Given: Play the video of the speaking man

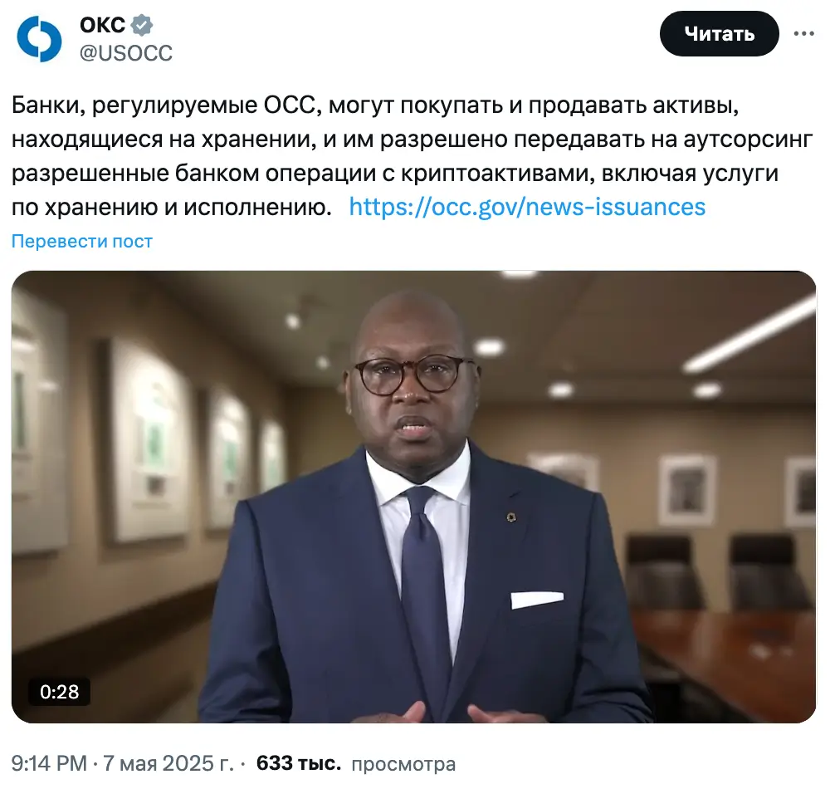Looking at the screenshot, I should 413,497.
